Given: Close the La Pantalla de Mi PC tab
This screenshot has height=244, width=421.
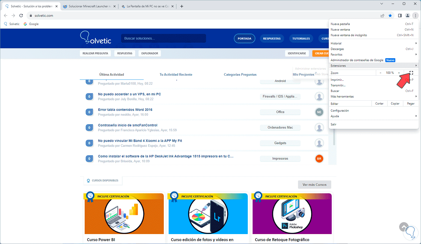Looking at the screenshot, I should [172, 6].
